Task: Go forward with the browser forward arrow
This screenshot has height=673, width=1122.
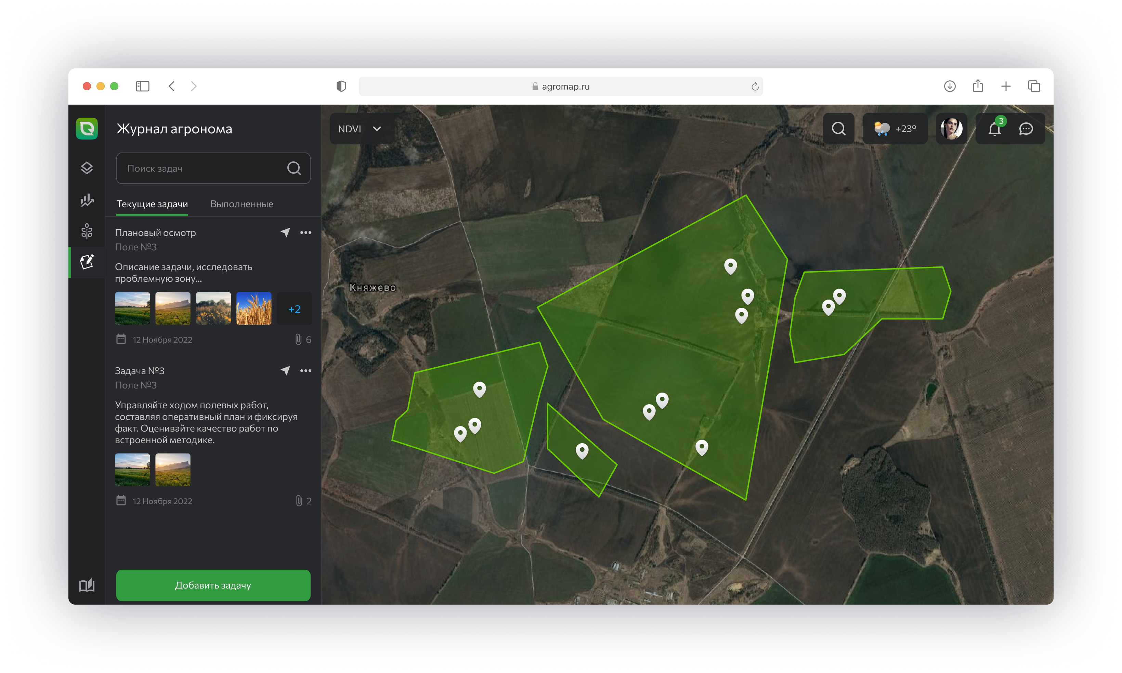Action: tap(194, 86)
